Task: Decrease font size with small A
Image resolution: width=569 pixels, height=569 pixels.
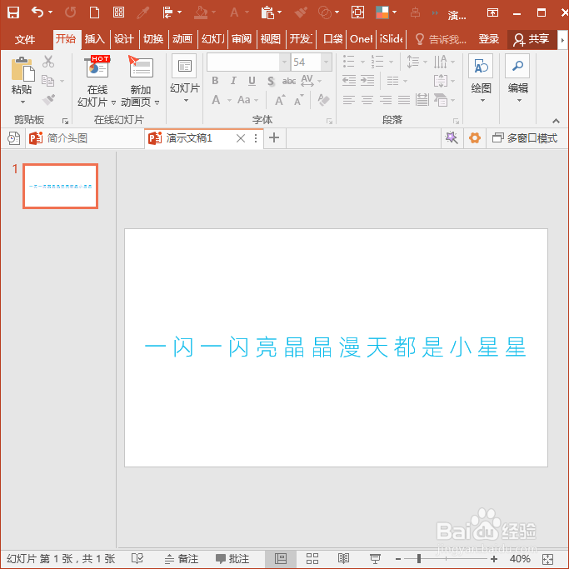Action: pyautogui.click(x=298, y=100)
